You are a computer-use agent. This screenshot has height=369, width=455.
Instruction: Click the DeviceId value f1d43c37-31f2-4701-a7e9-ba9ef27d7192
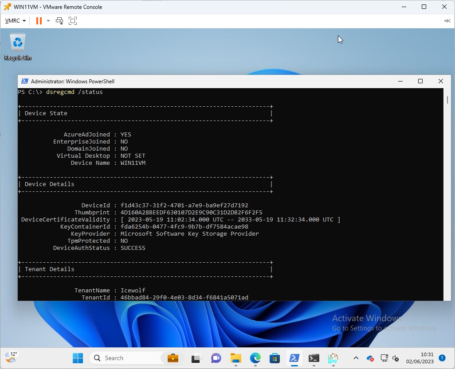184,205
